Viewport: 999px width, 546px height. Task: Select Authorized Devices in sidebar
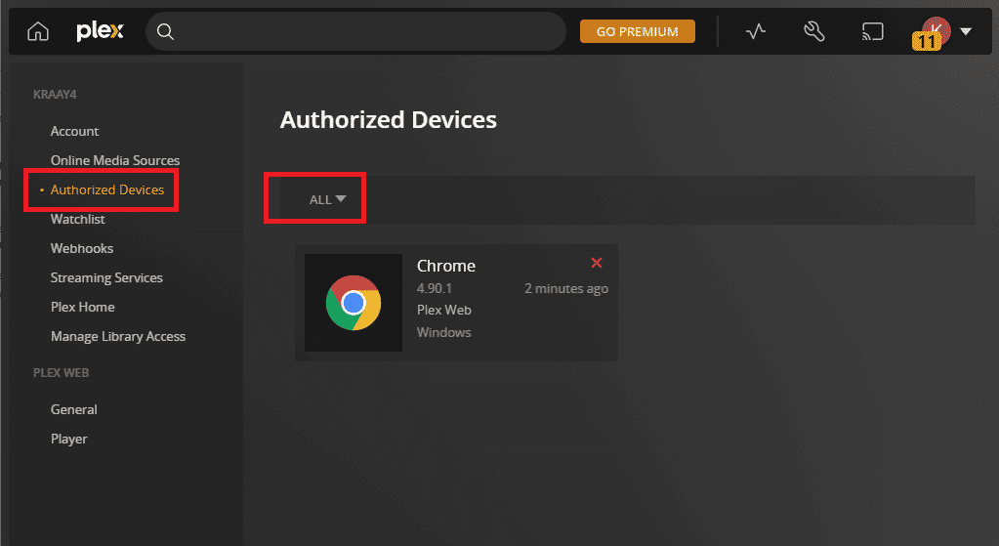coord(107,189)
